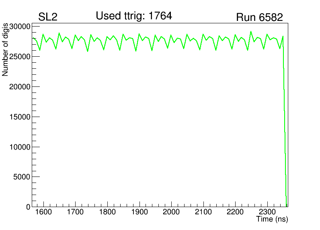This screenshot has height=230, width=320.
Task: Click the 20000 y-axis tick label
Action: pyautogui.click(x=20, y=87)
